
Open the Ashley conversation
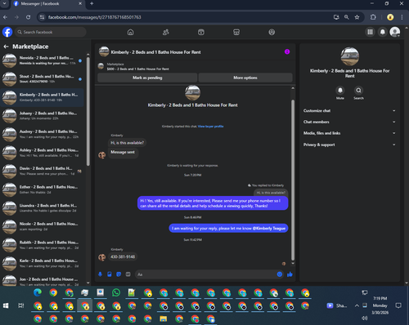coord(43,153)
